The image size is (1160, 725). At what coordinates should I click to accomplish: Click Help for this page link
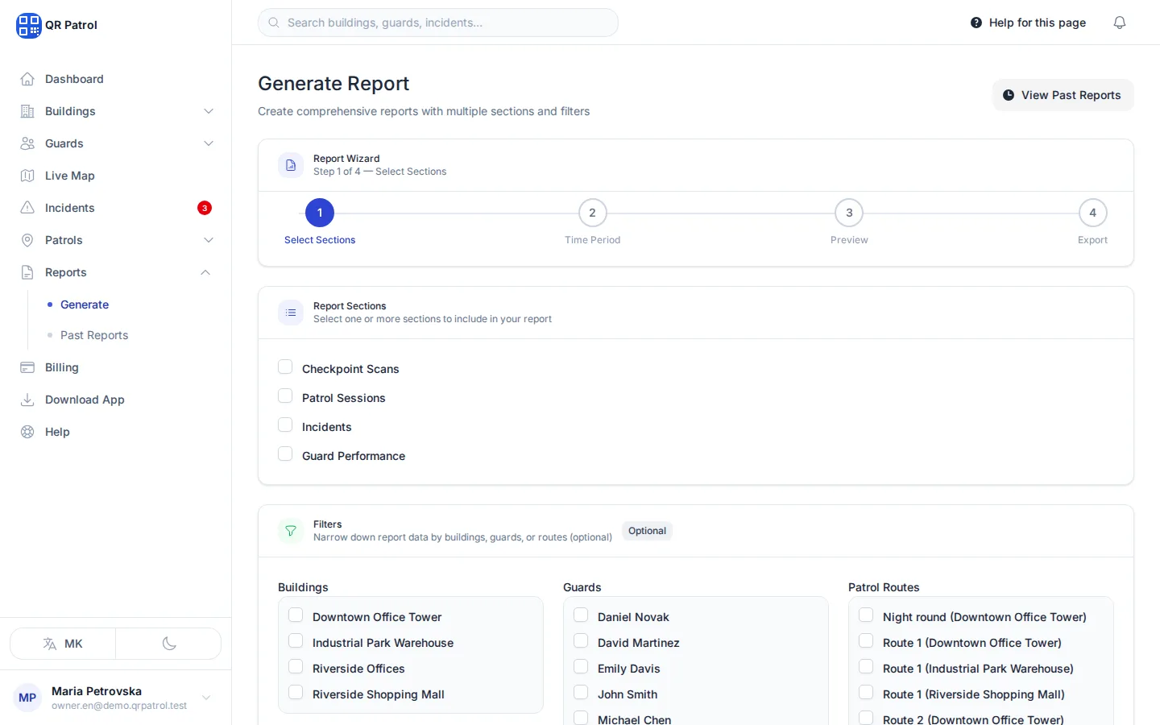pos(1028,23)
